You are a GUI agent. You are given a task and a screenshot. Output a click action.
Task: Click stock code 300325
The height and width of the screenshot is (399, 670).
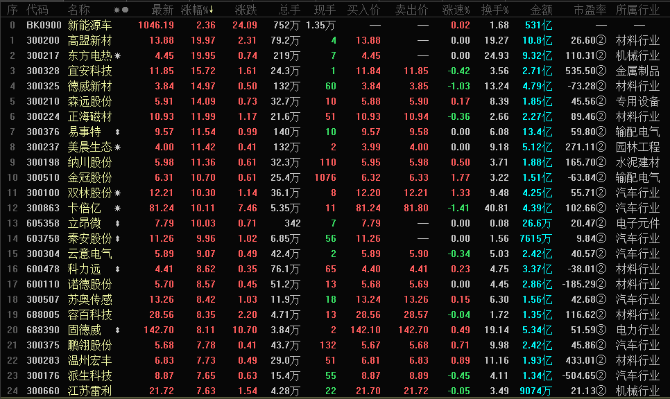point(43,86)
